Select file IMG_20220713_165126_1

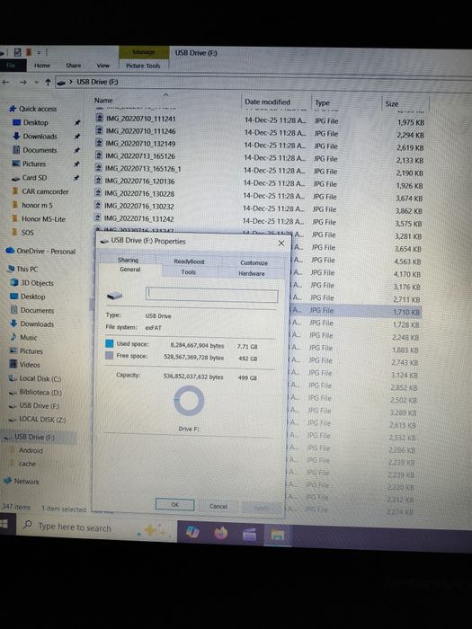[x=143, y=169]
